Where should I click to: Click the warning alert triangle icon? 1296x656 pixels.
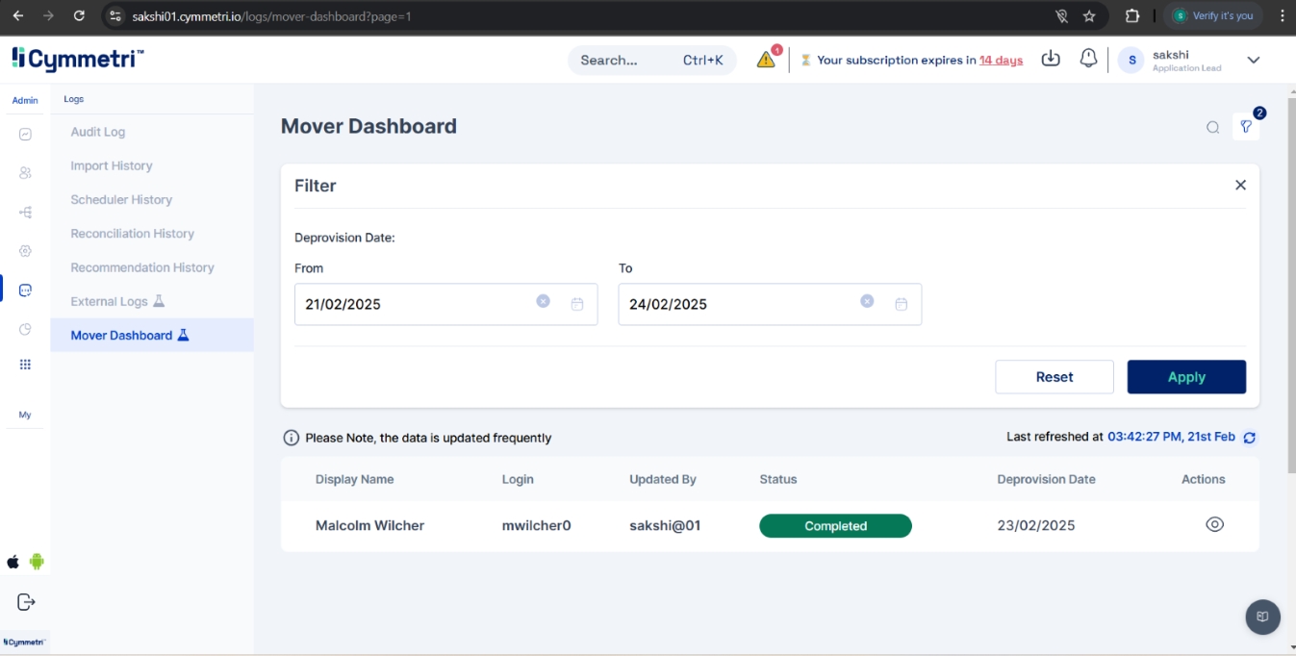coord(766,60)
